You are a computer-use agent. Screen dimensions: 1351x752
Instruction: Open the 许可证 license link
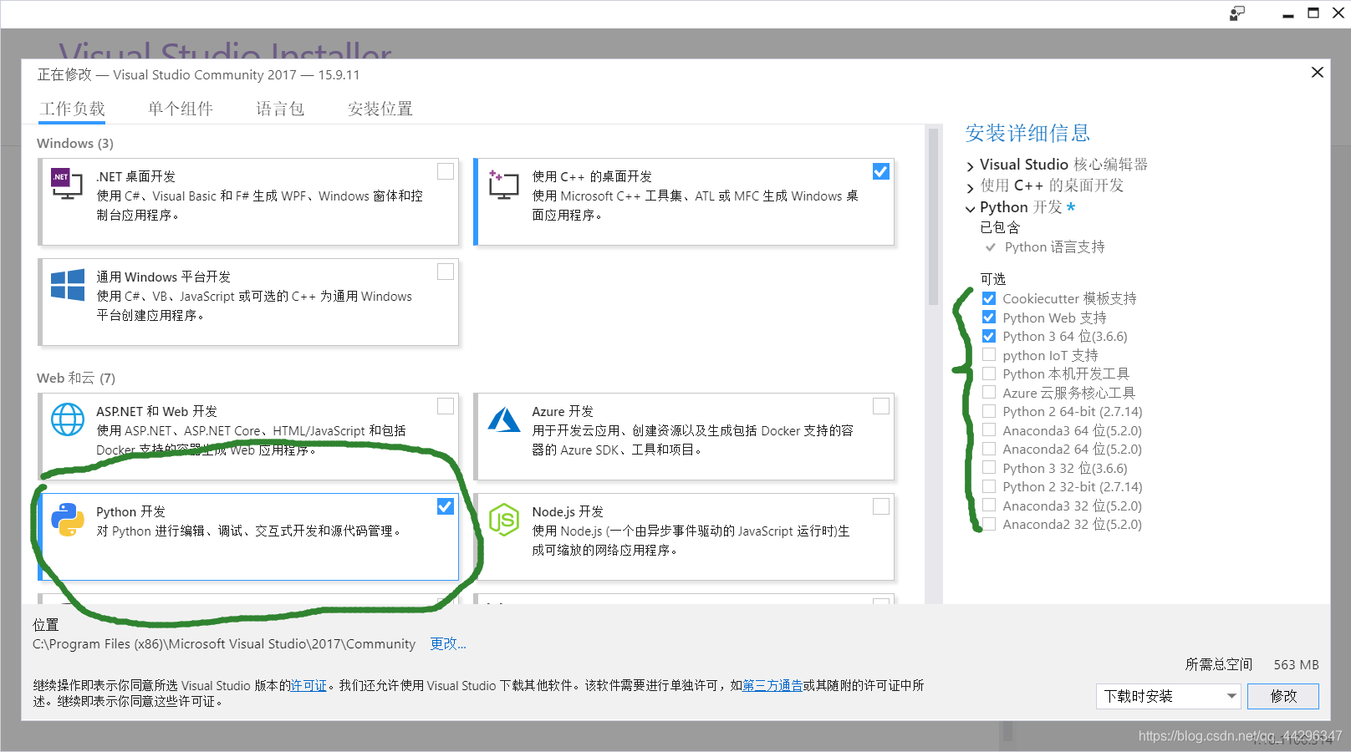pos(308,685)
